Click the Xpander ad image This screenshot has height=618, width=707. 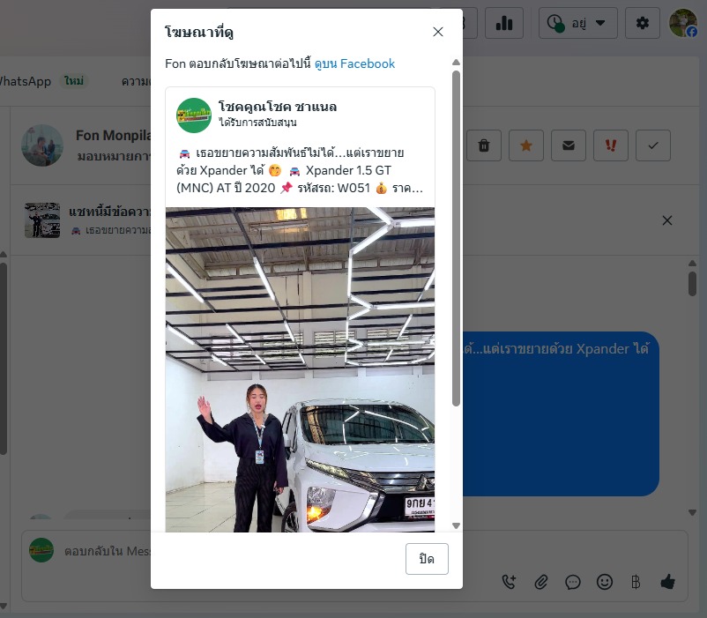point(300,370)
